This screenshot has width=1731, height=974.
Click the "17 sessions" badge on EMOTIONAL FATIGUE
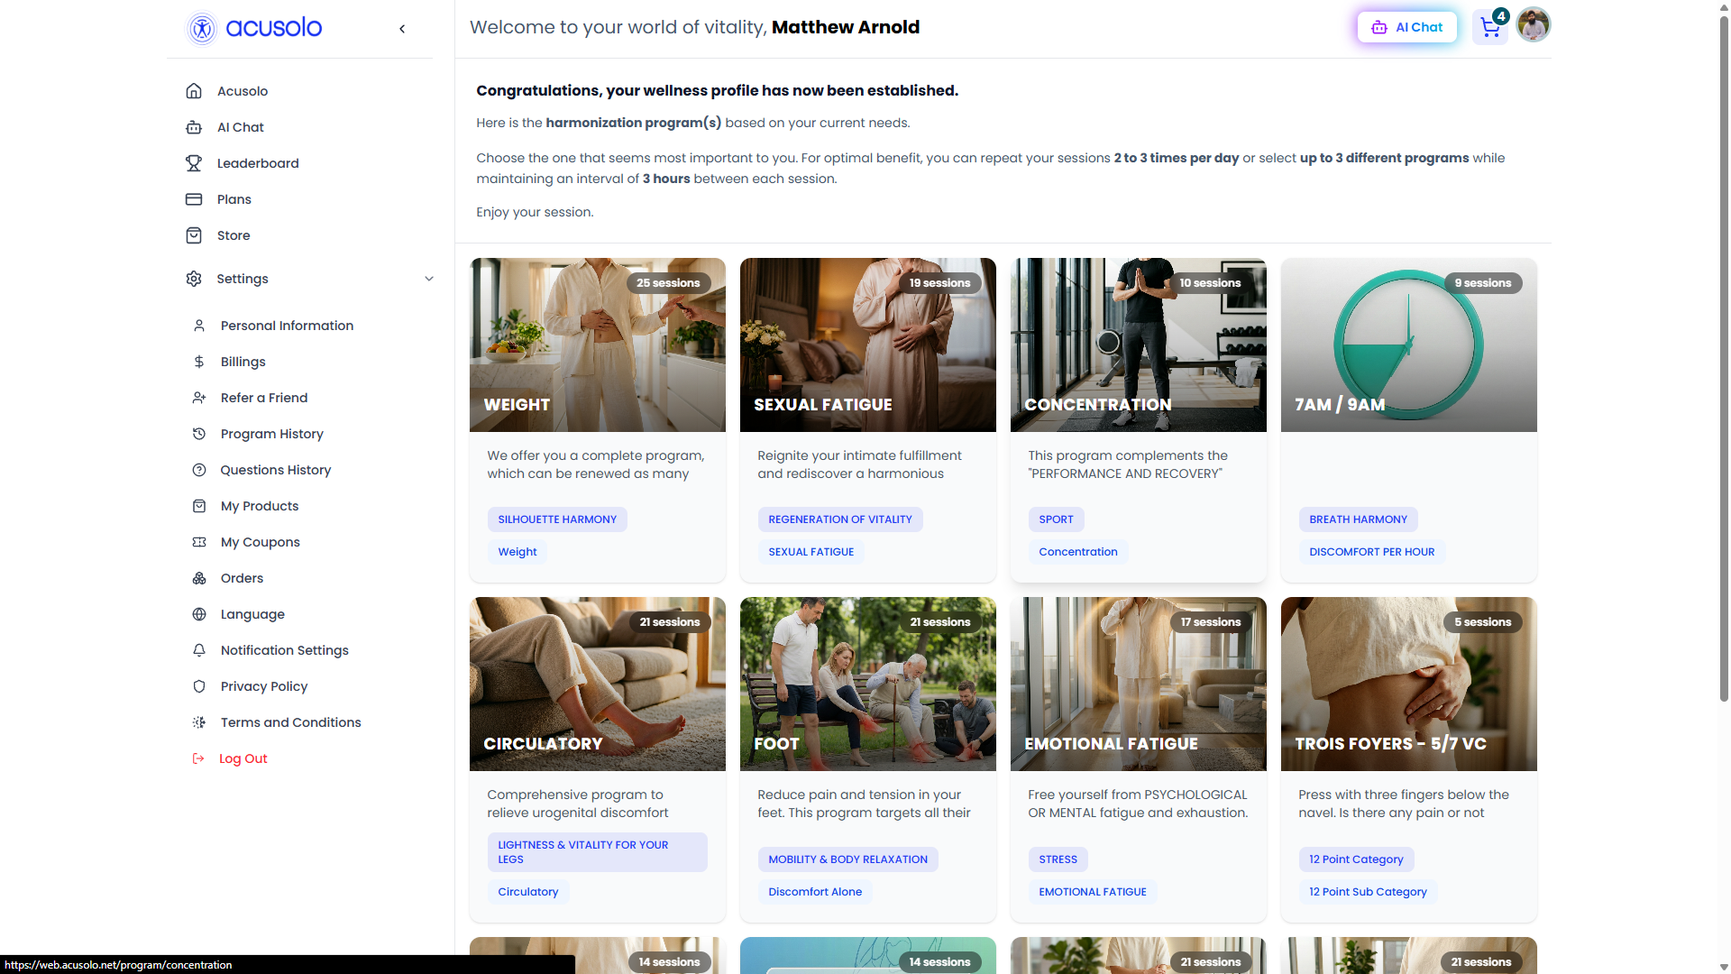(x=1211, y=622)
